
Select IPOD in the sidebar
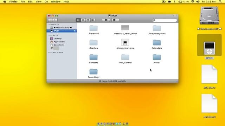[x=62, y=31]
